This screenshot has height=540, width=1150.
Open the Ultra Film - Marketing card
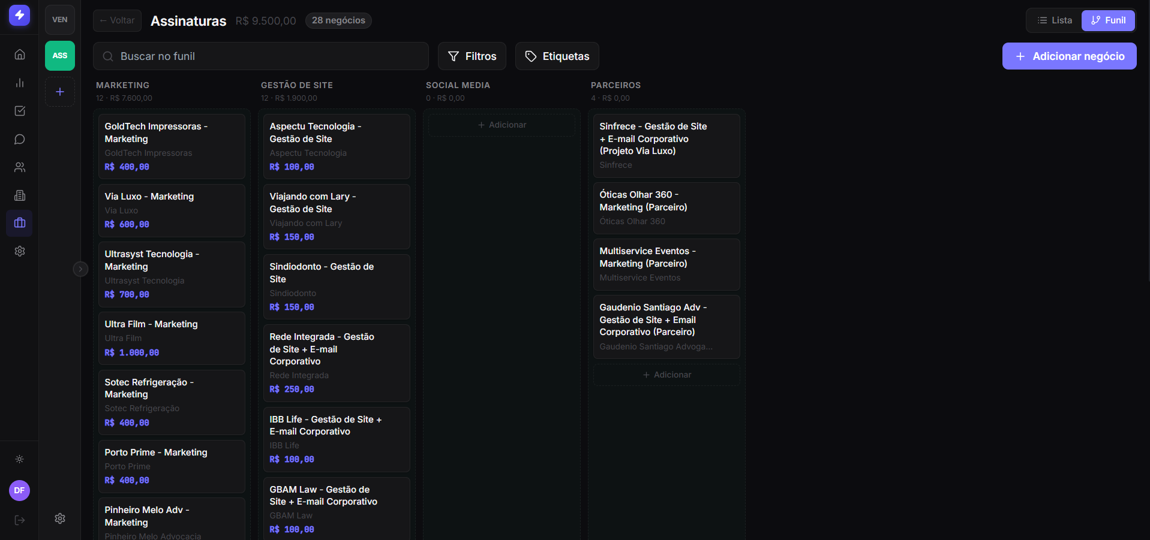172,338
